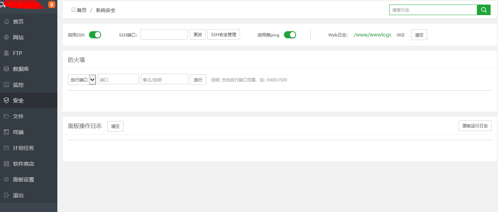Screen dimensions: 498x212
Task: Open 软件商店 menu item
Action: (x=29, y=164)
